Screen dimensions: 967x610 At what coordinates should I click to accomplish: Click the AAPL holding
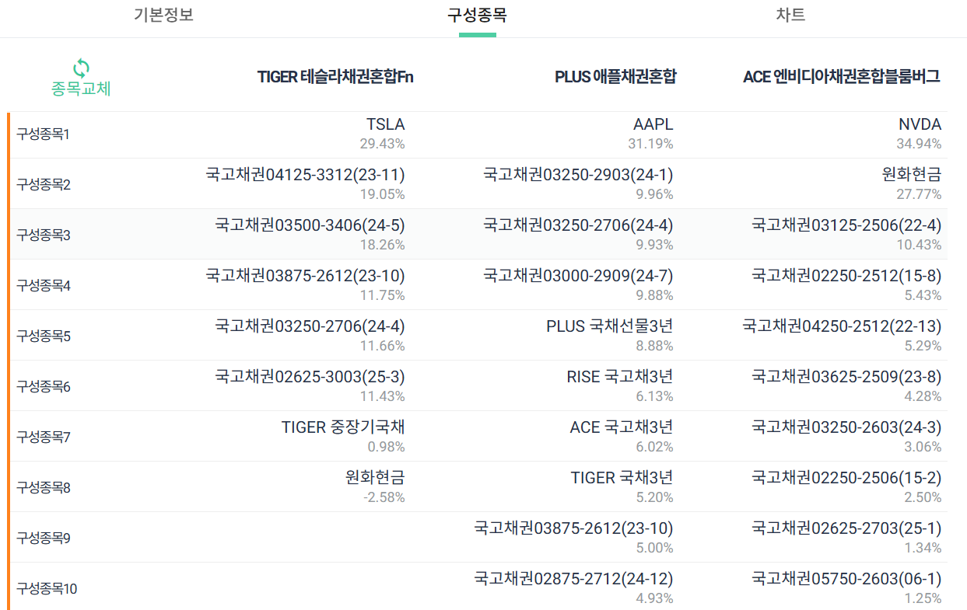tap(653, 124)
